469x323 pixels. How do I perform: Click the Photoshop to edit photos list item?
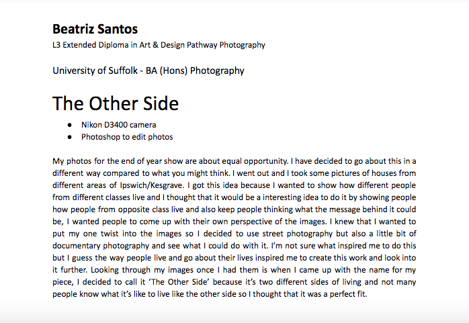pyautogui.click(x=127, y=137)
